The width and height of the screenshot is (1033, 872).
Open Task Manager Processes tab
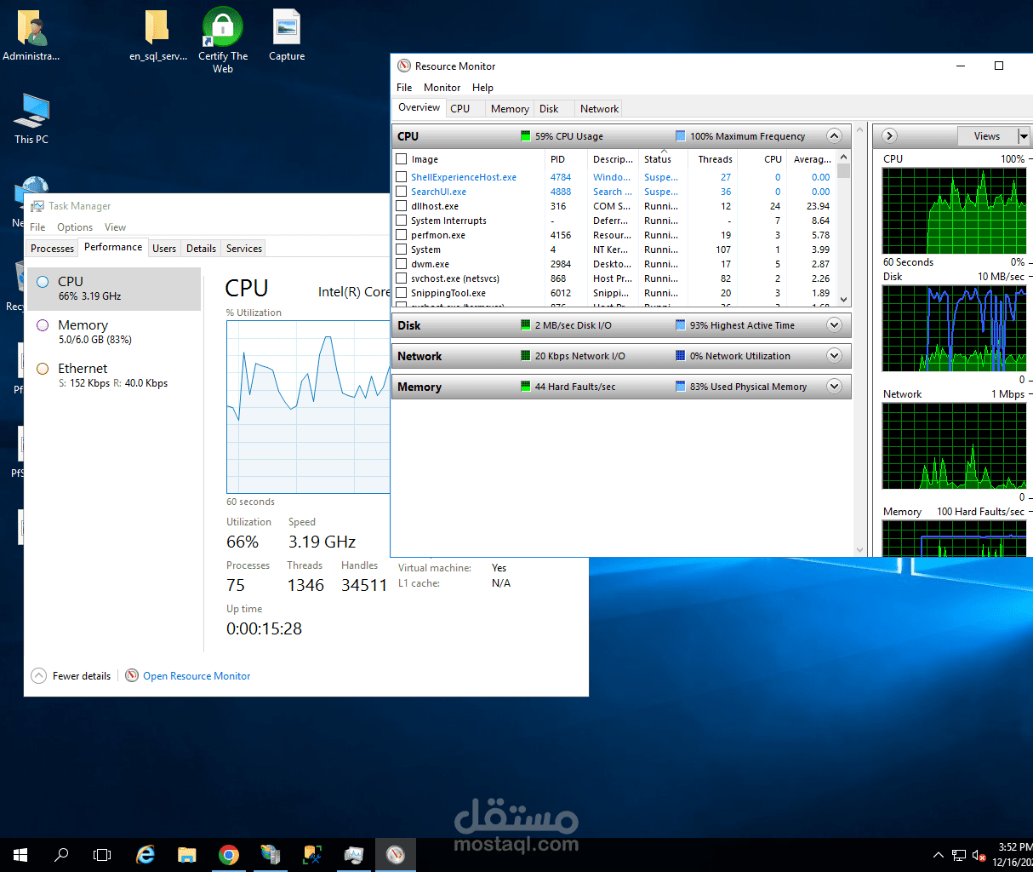[52, 249]
